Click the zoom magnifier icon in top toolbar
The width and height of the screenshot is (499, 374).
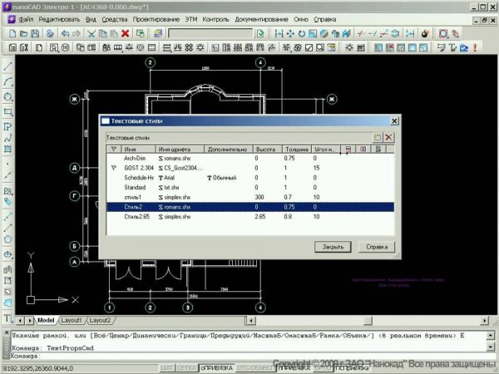pyautogui.click(x=443, y=33)
